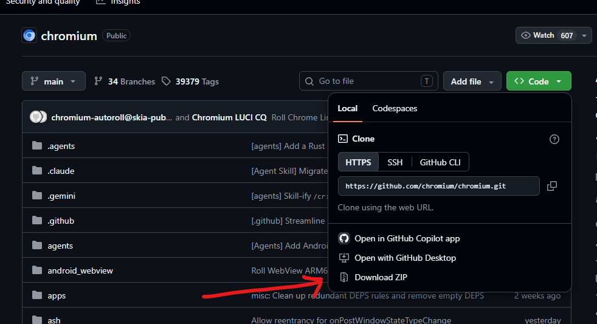Open the .github folder name
This screenshot has height=324, width=597.
pos(61,221)
